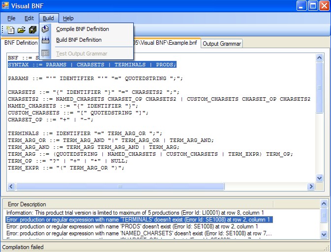Select the BNF Definition tab
Screen dimensions: 331x252
(20, 43)
